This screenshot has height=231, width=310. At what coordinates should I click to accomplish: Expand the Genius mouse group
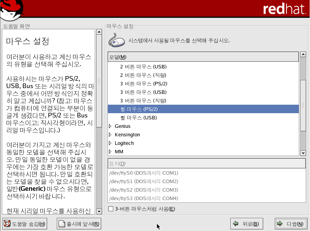[x=110, y=126]
